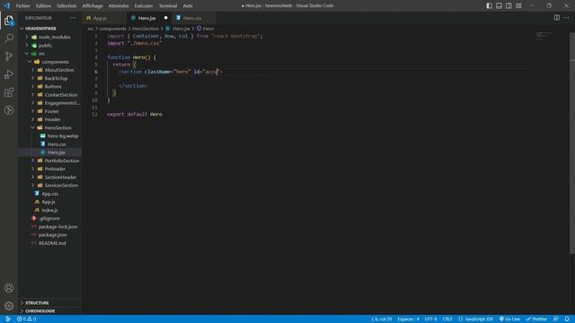Viewport: 575px width, 323px height.
Task: Place cursor on the export default Hero line
Action: tap(134, 114)
